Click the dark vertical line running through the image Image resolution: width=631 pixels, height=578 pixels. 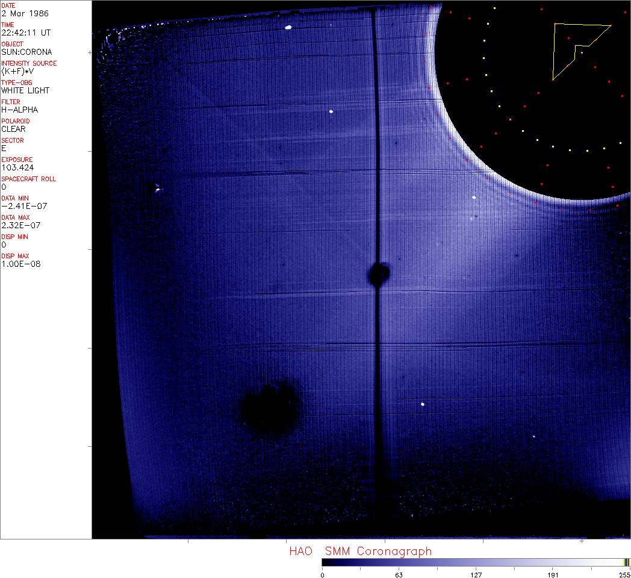(376, 151)
